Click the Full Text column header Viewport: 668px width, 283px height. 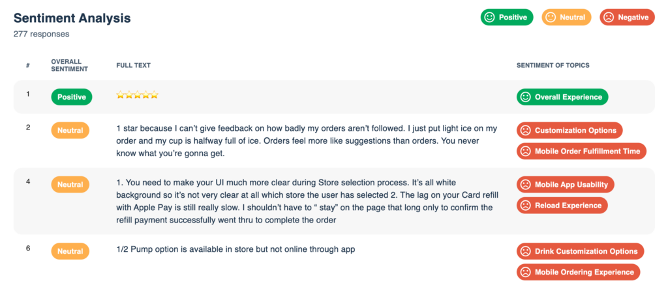point(133,66)
